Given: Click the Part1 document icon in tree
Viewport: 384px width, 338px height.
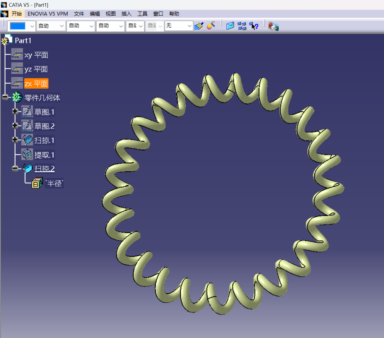Looking at the screenshot, I should tap(7, 40).
